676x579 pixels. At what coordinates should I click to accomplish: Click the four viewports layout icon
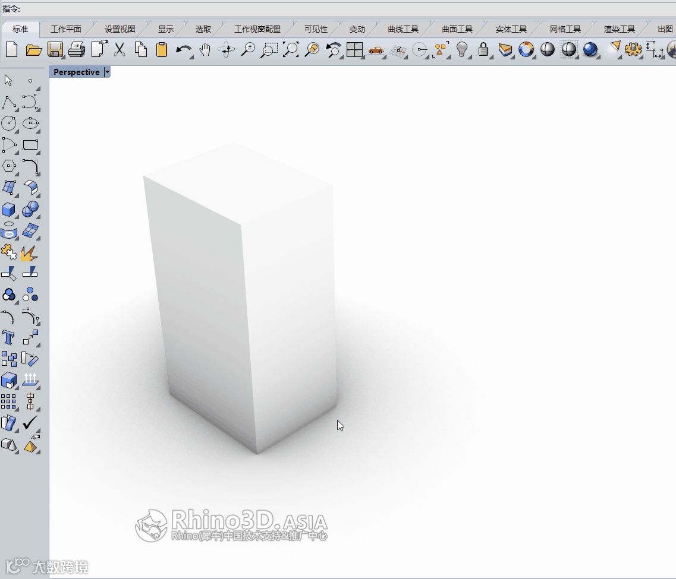(x=354, y=50)
